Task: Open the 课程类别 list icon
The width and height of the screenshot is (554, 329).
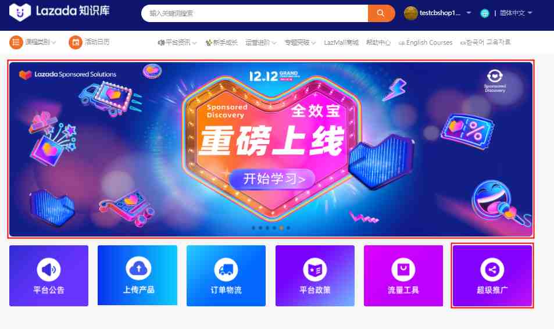Action: pos(16,42)
